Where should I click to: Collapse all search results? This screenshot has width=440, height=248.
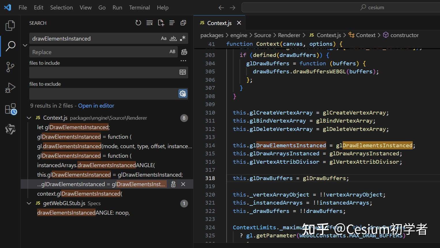pos(183,23)
